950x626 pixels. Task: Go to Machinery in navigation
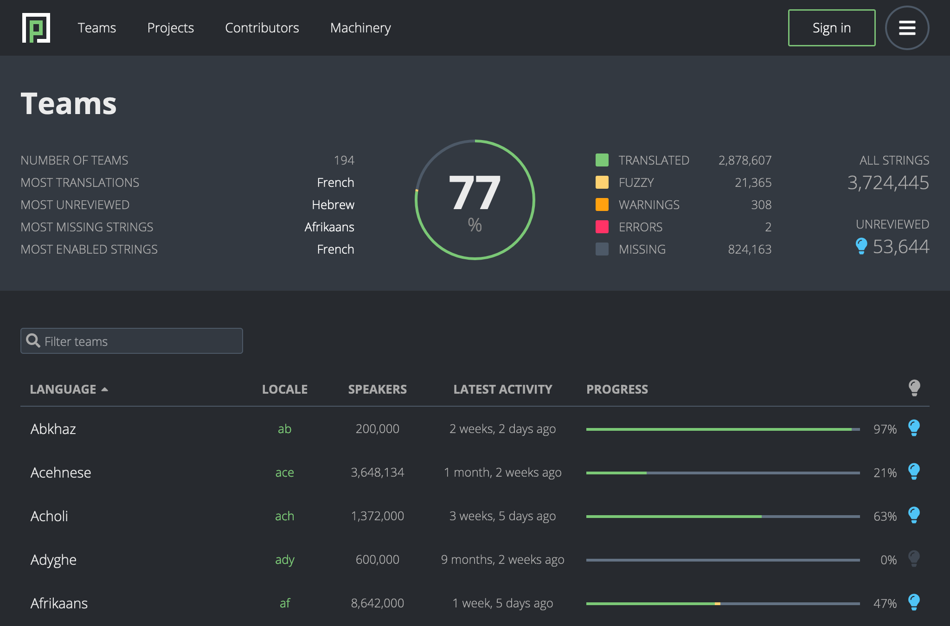pos(360,28)
